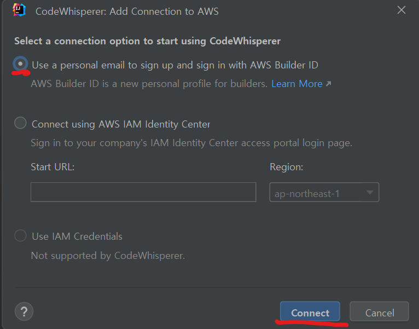Select the Use IAM Credentials radio button
This screenshot has height=329, width=419.
tap(20, 235)
